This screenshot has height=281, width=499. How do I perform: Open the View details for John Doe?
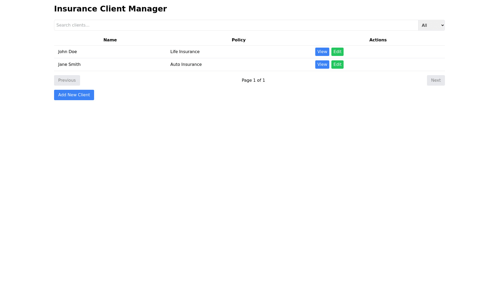322,52
